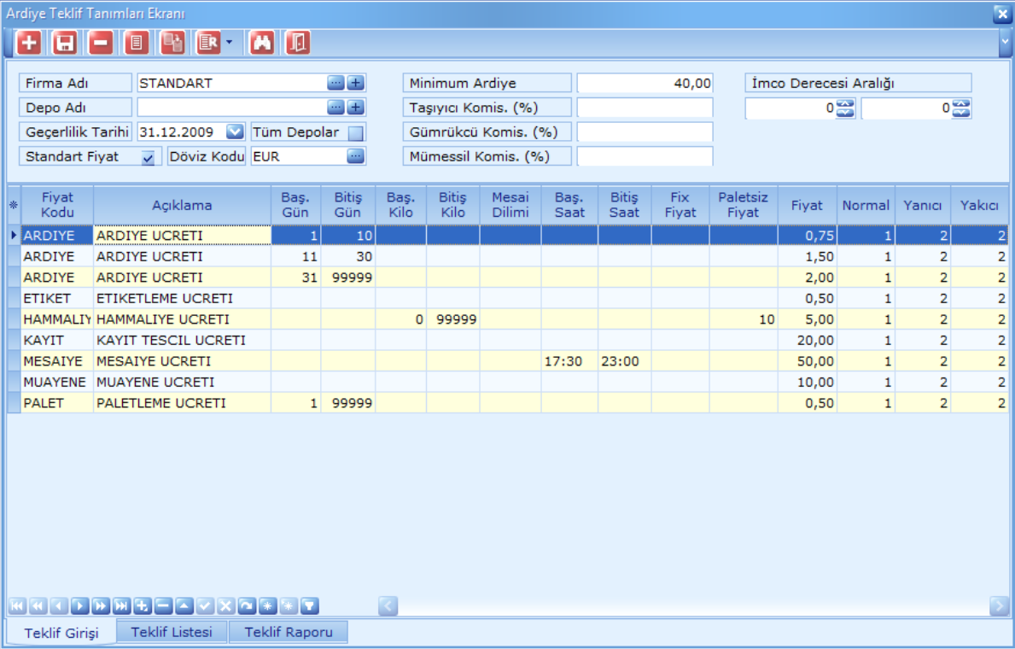Click the Firma Adı STANDART field
The height and width of the screenshot is (649, 1015).
(231, 83)
